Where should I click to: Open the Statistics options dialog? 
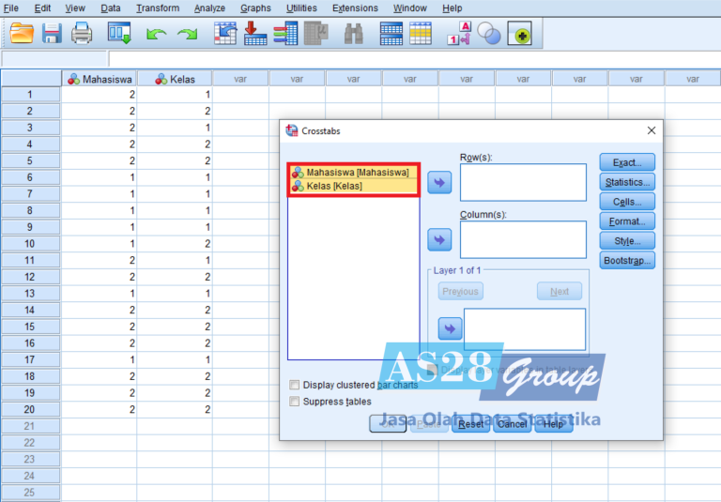coord(626,182)
